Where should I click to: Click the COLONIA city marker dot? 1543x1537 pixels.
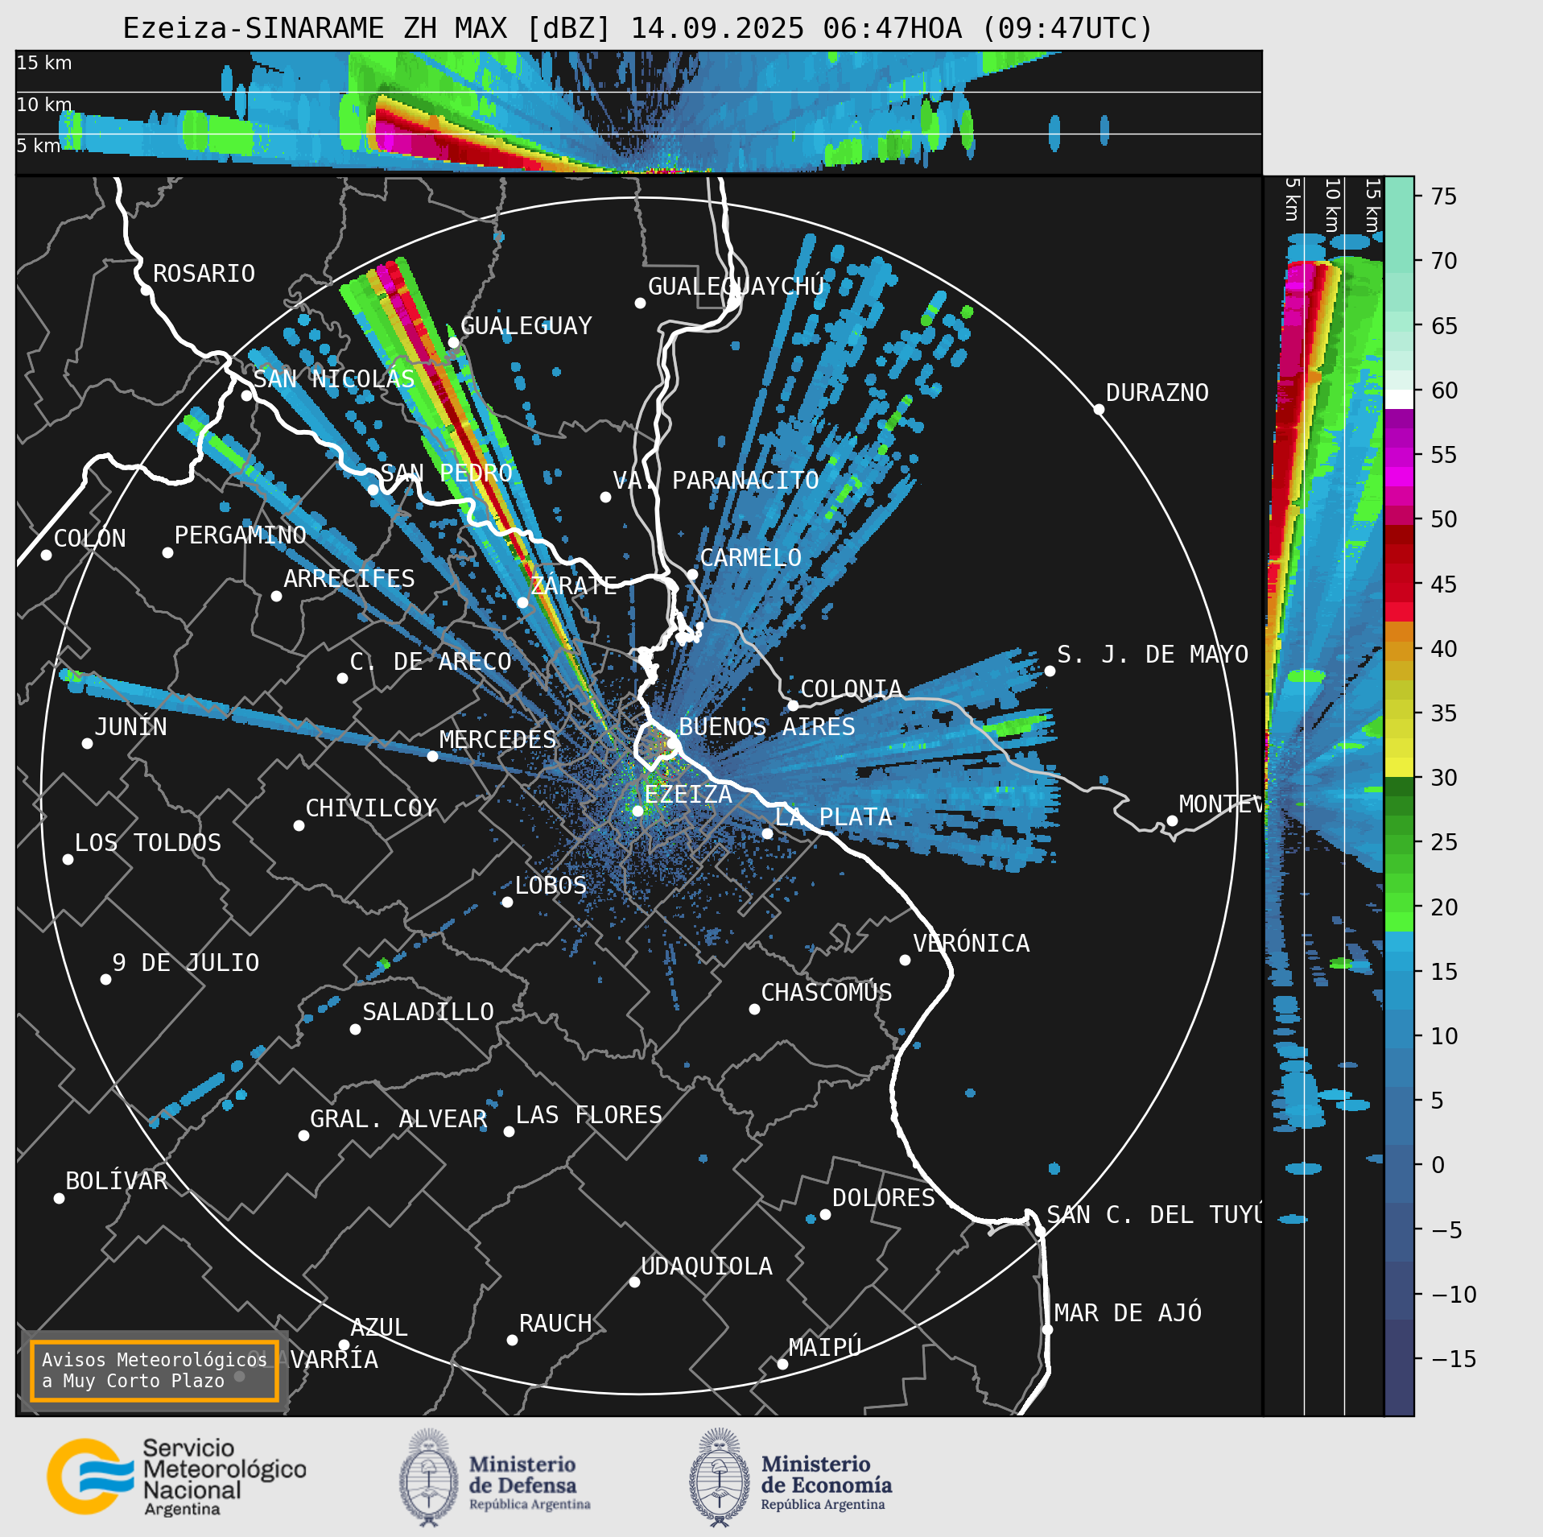click(793, 706)
